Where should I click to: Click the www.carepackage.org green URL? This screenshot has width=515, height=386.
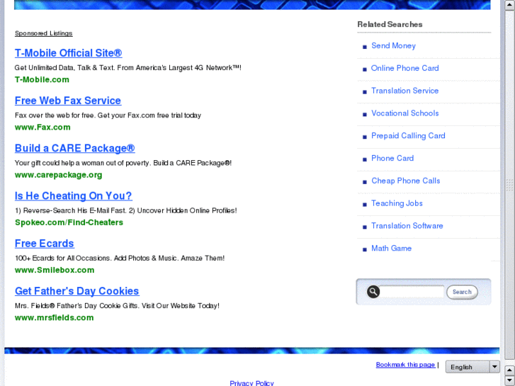(x=59, y=175)
